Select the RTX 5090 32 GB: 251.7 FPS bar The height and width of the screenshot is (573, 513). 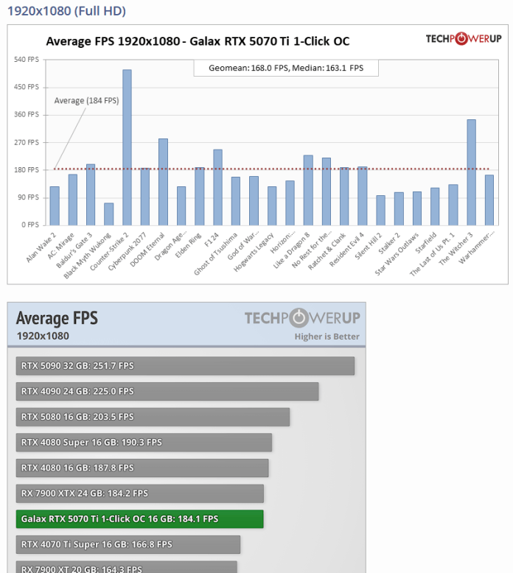click(x=186, y=366)
